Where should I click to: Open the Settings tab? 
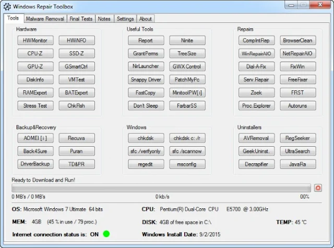[x=125, y=19]
